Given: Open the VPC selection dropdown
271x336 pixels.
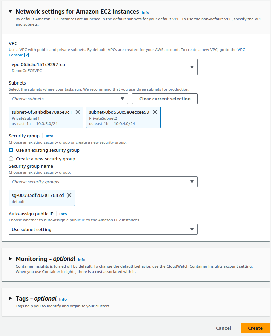Looking at the screenshot, I should point(103,67).
